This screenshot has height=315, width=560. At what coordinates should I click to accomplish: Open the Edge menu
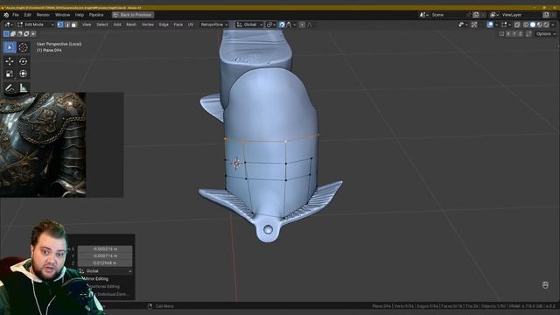click(164, 24)
